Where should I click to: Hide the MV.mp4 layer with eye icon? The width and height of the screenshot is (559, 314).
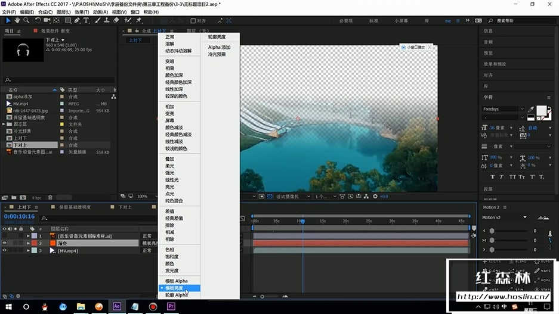[x=5, y=251]
